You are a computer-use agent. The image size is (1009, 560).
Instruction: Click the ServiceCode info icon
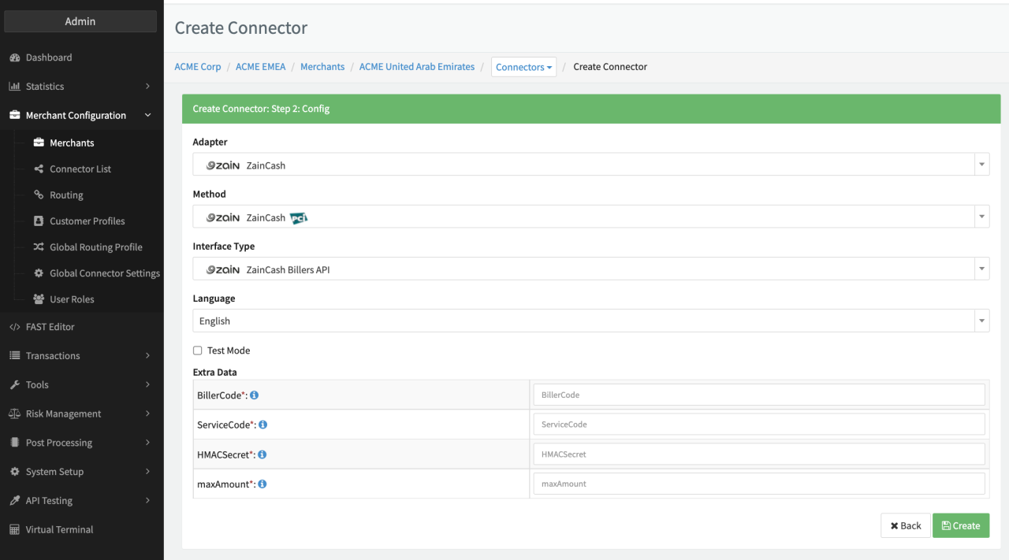263,425
